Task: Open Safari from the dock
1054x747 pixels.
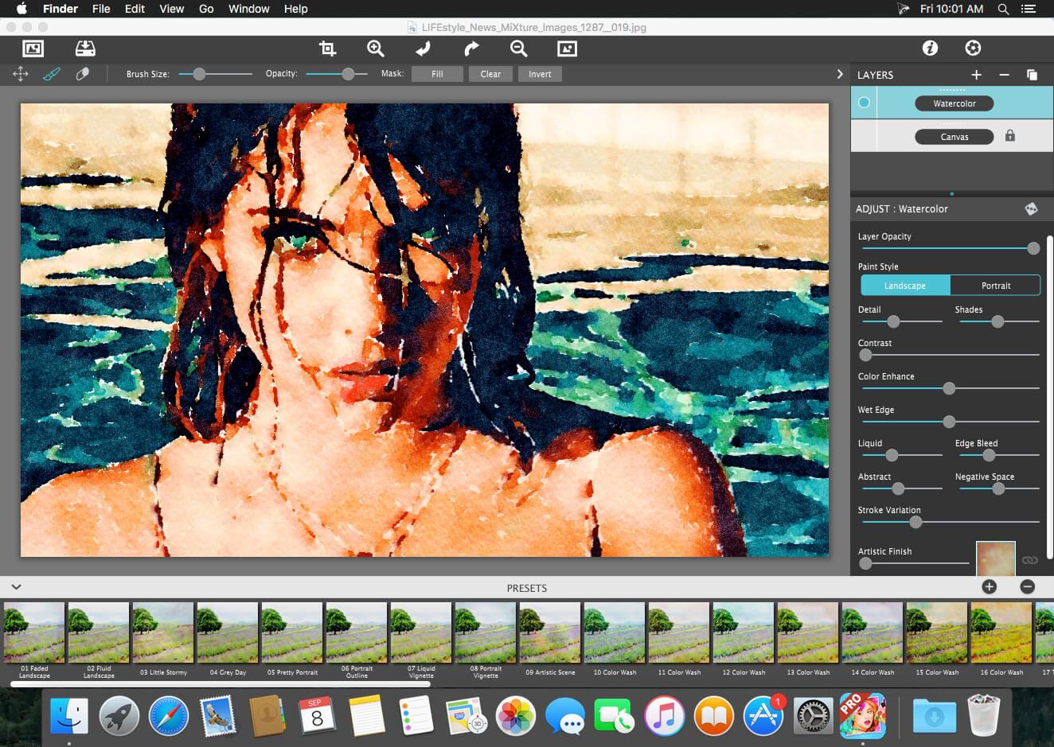Action: (168, 715)
